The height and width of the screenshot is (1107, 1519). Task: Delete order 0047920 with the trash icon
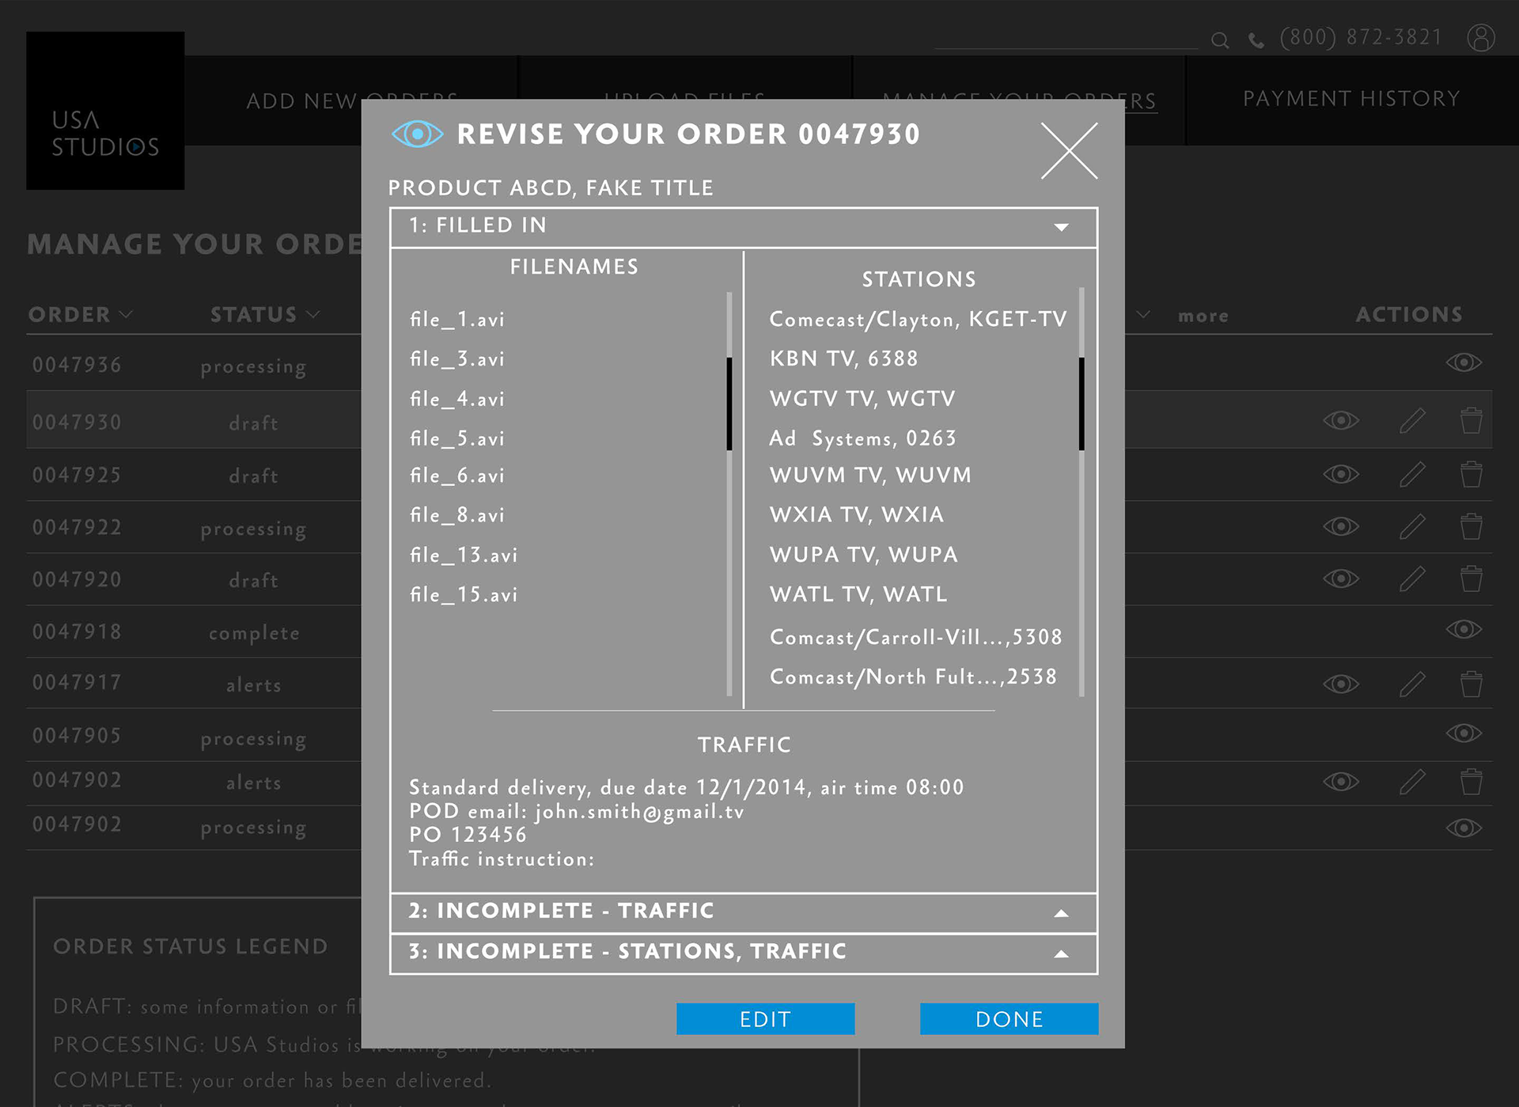pos(1471,578)
